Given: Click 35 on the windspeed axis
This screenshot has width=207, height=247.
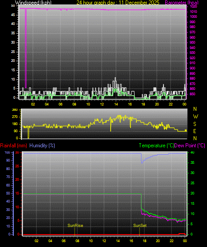Looking at the screenshot, I should coord(13,33).
